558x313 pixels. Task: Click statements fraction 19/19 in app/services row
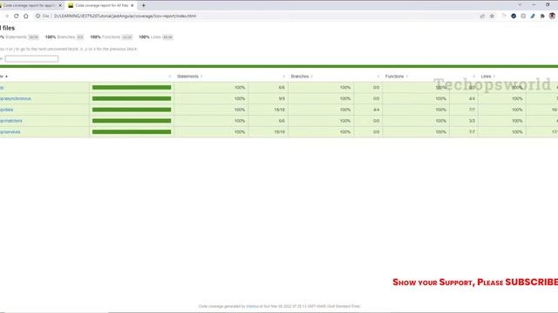pos(279,132)
